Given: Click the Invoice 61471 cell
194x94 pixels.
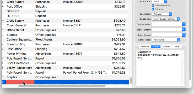Looking at the screenshot, I should pos(72,25).
